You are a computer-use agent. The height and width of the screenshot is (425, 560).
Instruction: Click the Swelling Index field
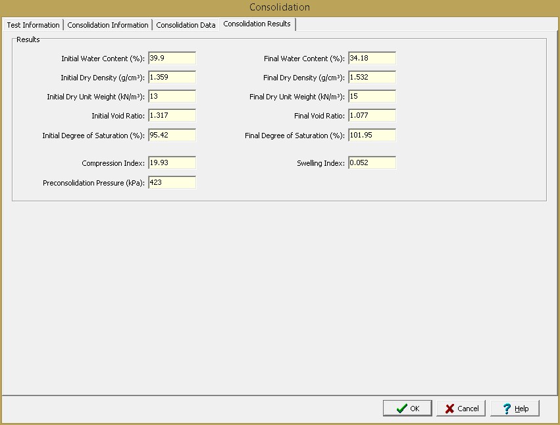[x=372, y=163]
